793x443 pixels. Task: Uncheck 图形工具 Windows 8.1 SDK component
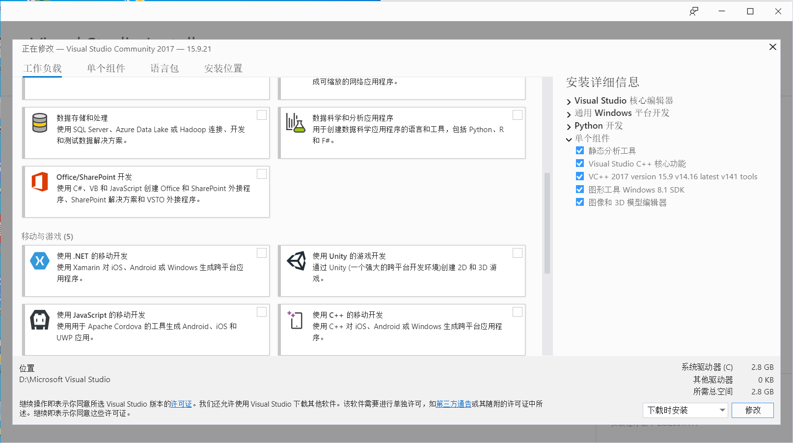coord(580,189)
